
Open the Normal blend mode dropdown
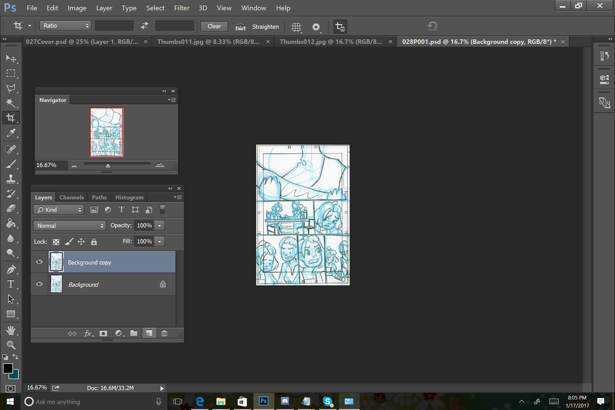[70, 226]
